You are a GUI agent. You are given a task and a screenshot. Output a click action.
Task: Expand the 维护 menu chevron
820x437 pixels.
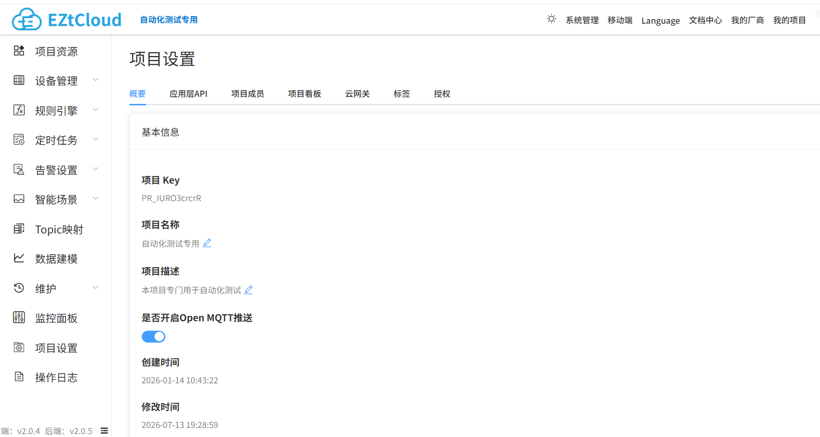click(95, 288)
